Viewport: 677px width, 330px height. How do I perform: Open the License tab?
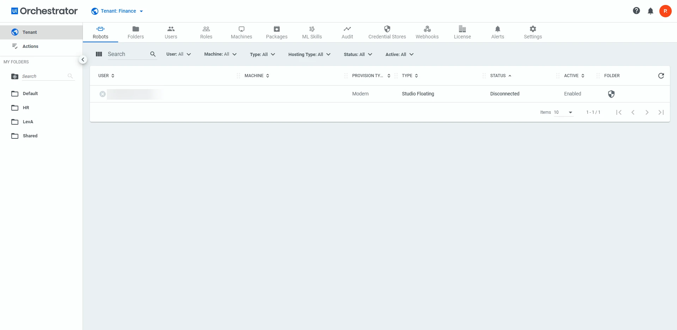462,32
